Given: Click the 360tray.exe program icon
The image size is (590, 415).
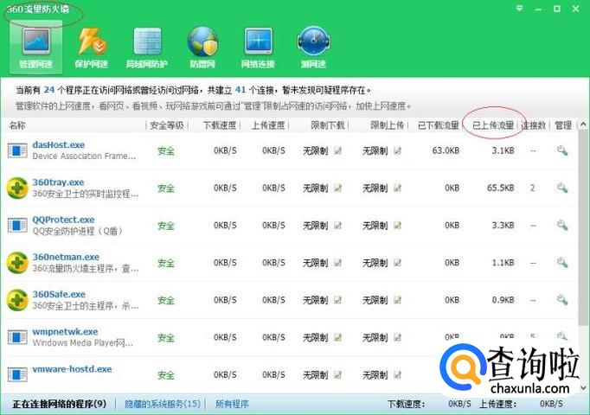Looking at the screenshot, I should 17,188.
